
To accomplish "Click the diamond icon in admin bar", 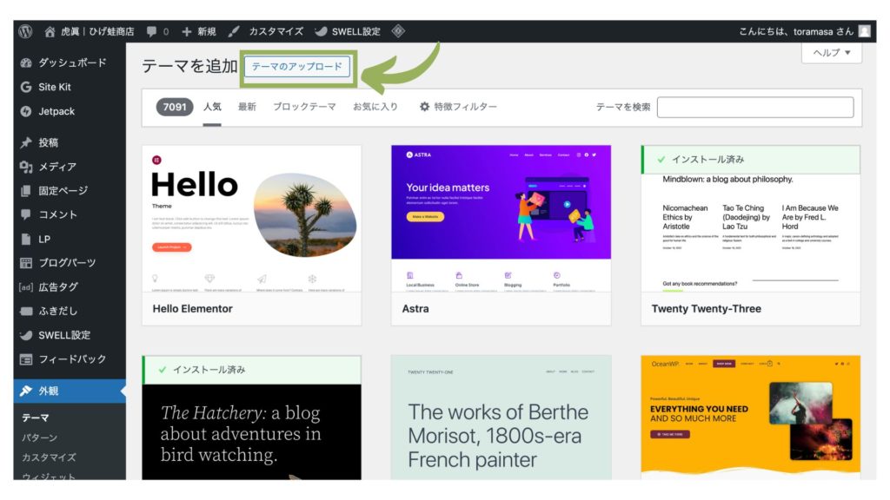I will (398, 31).
